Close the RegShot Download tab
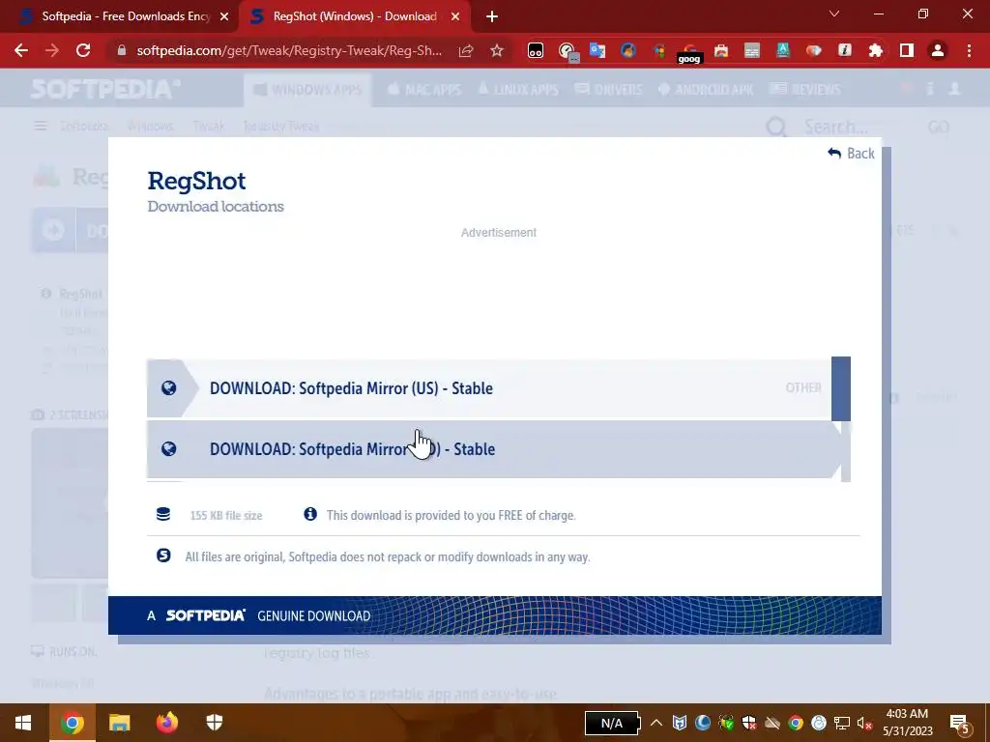 point(455,16)
